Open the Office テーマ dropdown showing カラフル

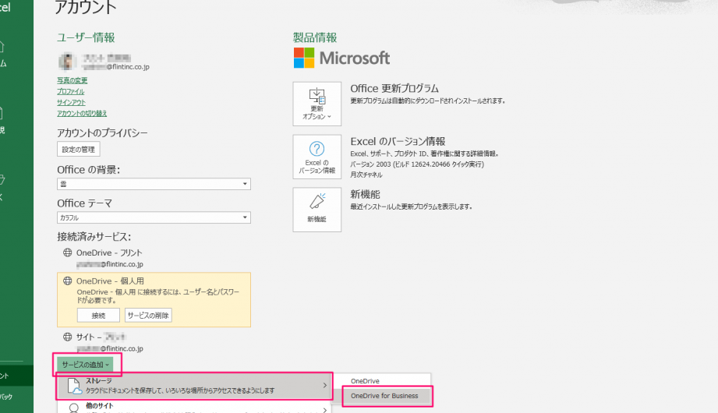(154, 217)
